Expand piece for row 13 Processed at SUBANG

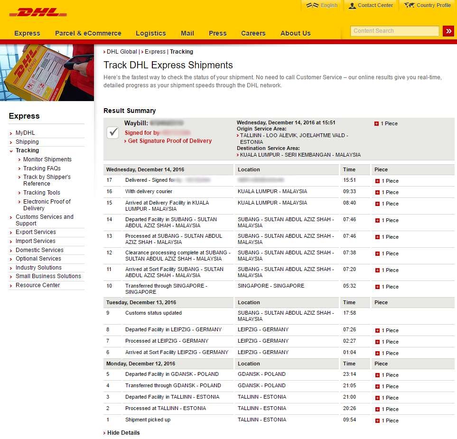point(377,237)
